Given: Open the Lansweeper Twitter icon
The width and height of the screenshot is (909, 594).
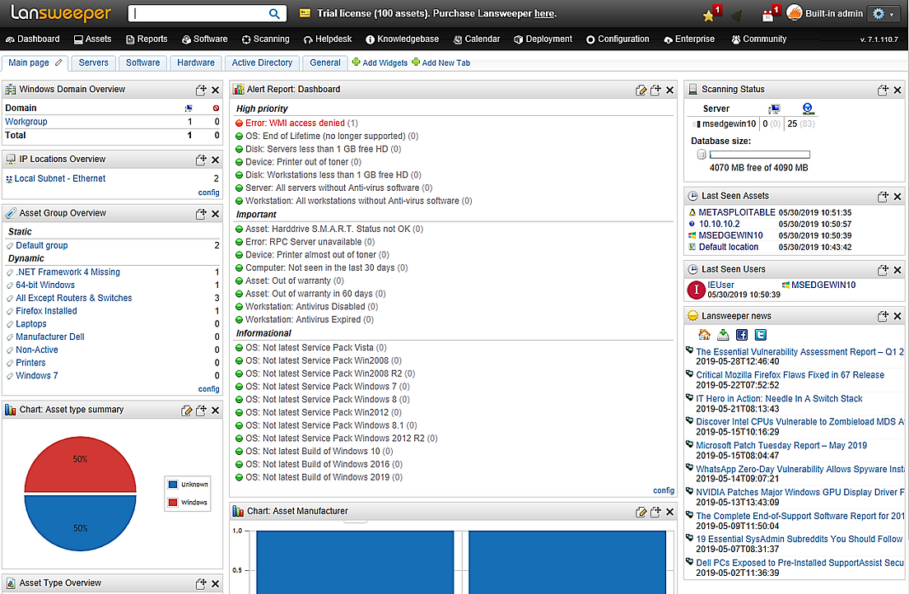Looking at the screenshot, I should click(x=761, y=334).
